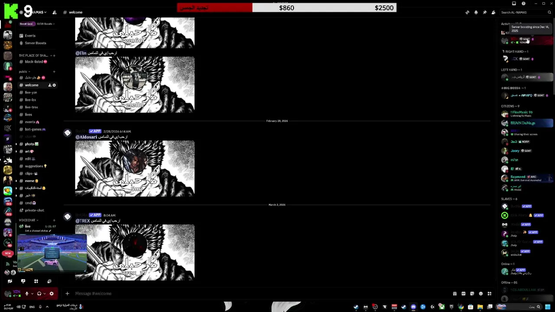555x312 pixels.
Task: Open audio output options arrow
Action: [44, 293]
